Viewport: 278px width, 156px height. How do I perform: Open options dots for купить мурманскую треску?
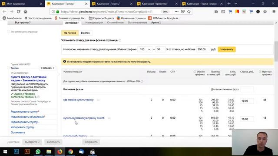pos(109,118)
